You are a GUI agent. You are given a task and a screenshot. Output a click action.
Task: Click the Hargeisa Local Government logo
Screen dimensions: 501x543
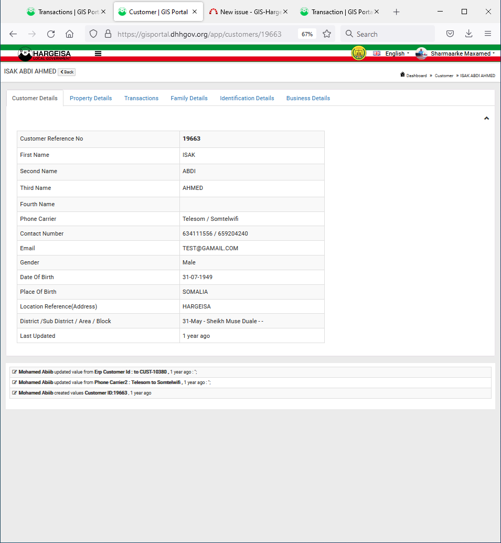point(44,54)
